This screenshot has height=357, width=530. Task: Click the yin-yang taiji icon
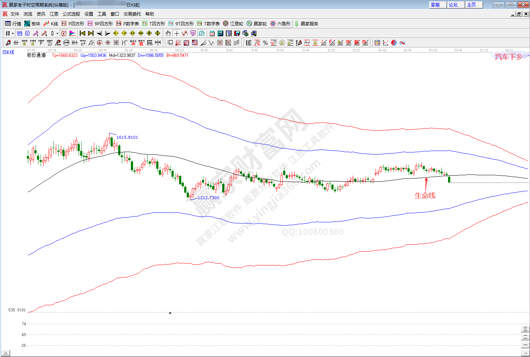pyautogui.click(x=394, y=43)
